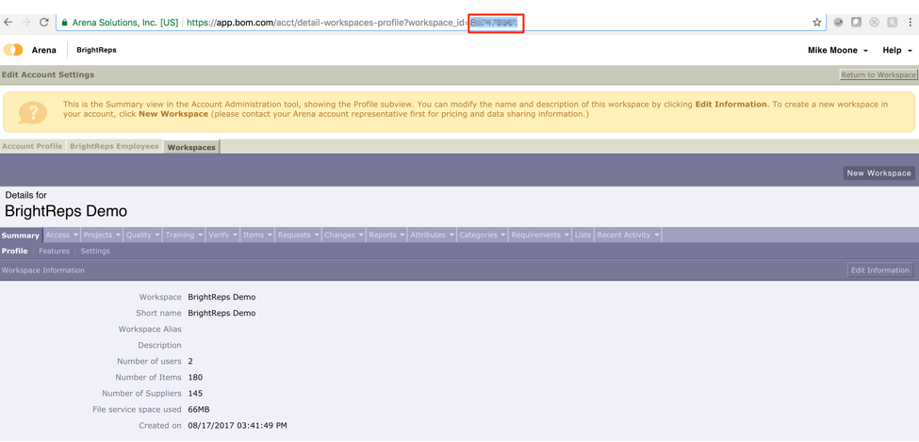The height and width of the screenshot is (442, 919).
Task: Expand the Quality dropdown menu
Action: 142,235
